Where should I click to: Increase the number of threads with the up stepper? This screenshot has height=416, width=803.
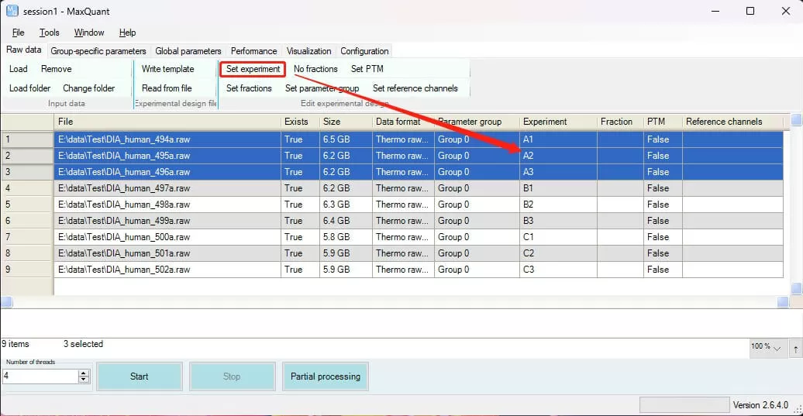[x=84, y=373]
